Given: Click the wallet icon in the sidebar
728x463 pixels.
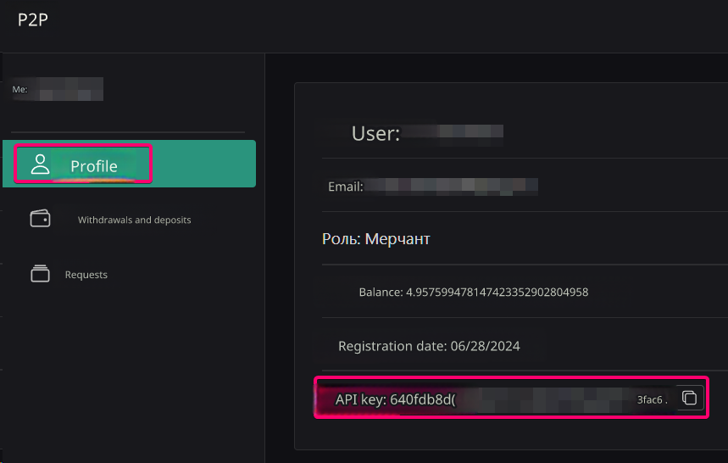Looking at the screenshot, I should pyautogui.click(x=40, y=219).
